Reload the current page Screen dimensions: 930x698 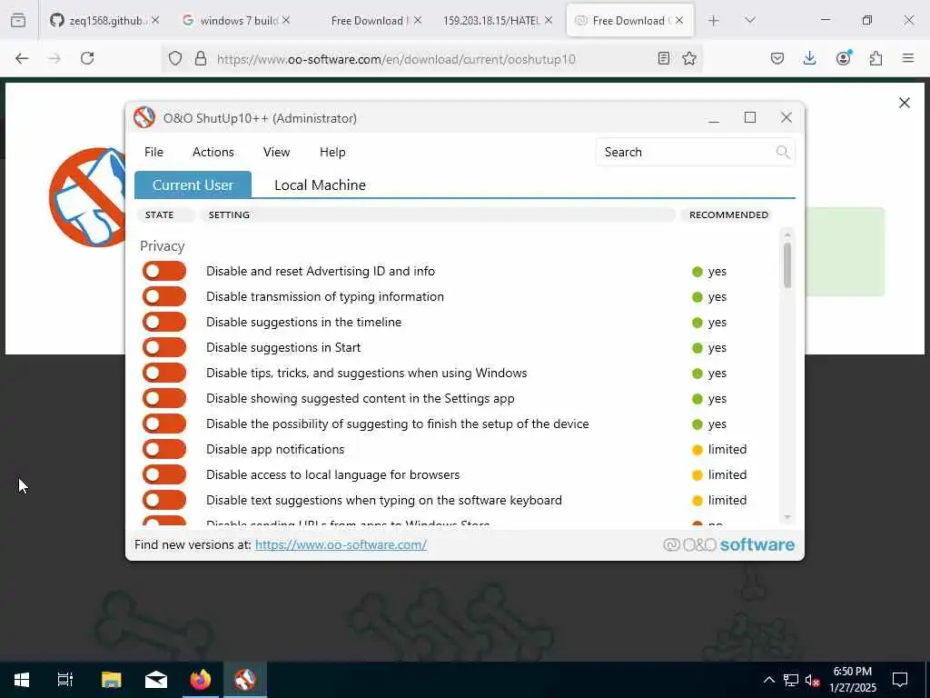87,58
